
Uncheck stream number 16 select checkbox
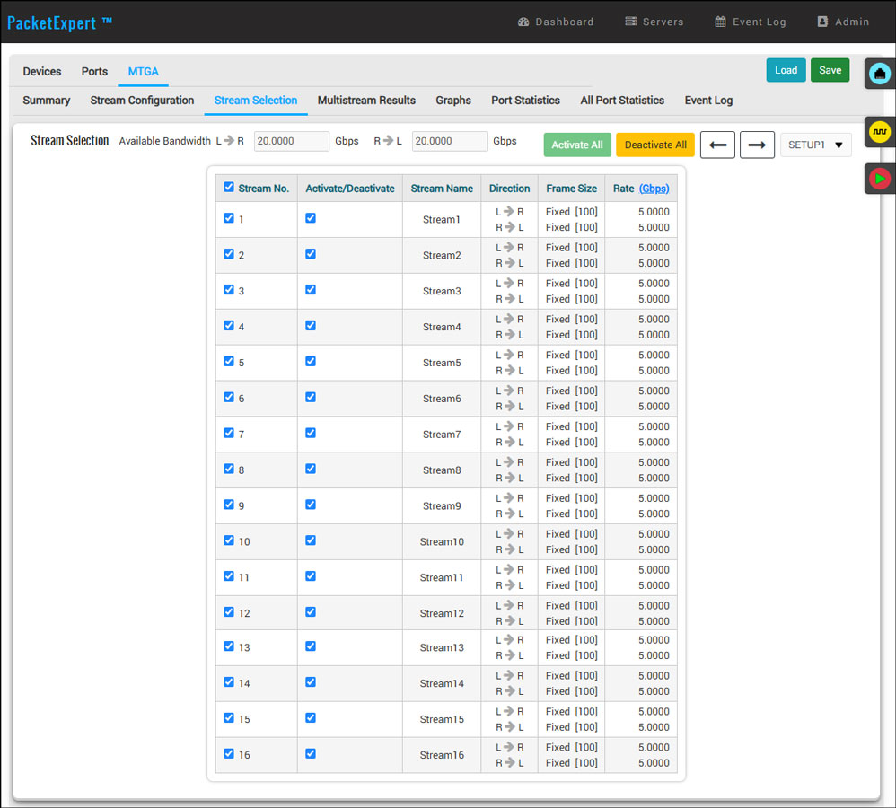point(229,754)
